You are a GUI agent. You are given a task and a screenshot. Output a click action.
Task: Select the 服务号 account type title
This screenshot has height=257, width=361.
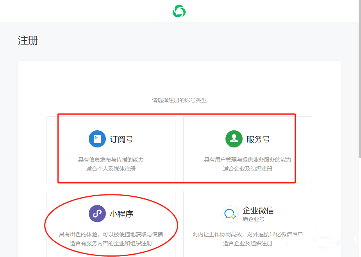[x=258, y=139]
